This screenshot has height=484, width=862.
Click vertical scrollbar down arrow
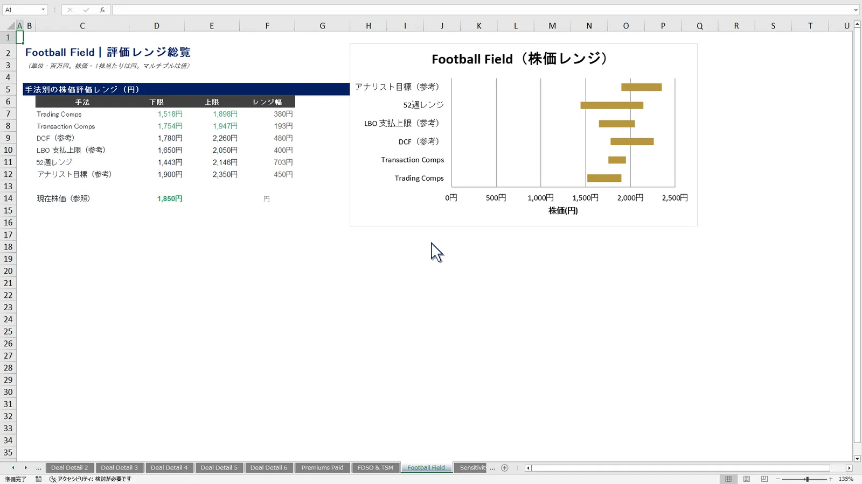coord(857,459)
